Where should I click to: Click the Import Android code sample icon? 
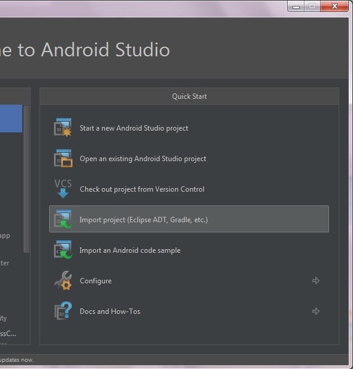(63, 250)
